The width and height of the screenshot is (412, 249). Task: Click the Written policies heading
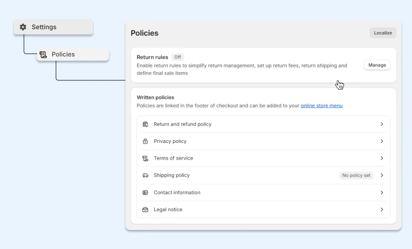click(x=156, y=97)
